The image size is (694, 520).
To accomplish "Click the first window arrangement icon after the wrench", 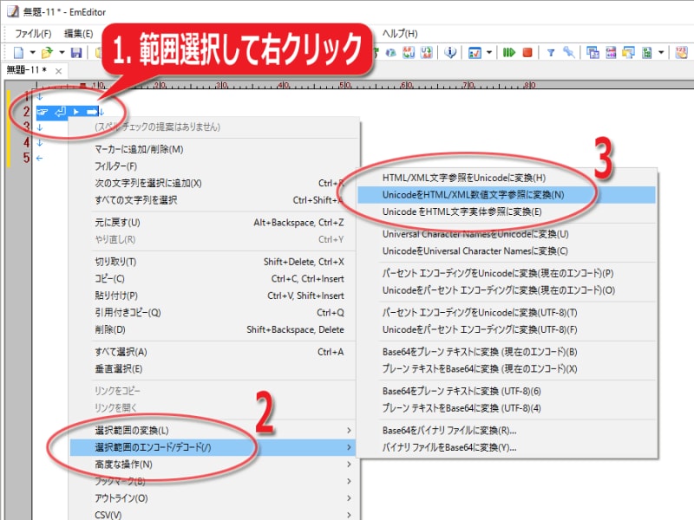I will [x=593, y=53].
